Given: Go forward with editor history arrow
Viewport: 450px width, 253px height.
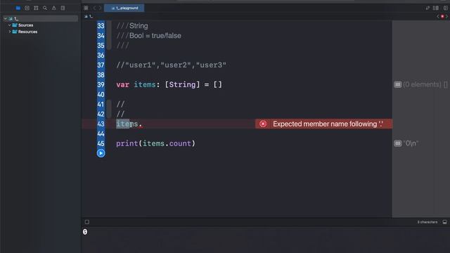Looking at the screenshot, I should (x=100, y=8).
